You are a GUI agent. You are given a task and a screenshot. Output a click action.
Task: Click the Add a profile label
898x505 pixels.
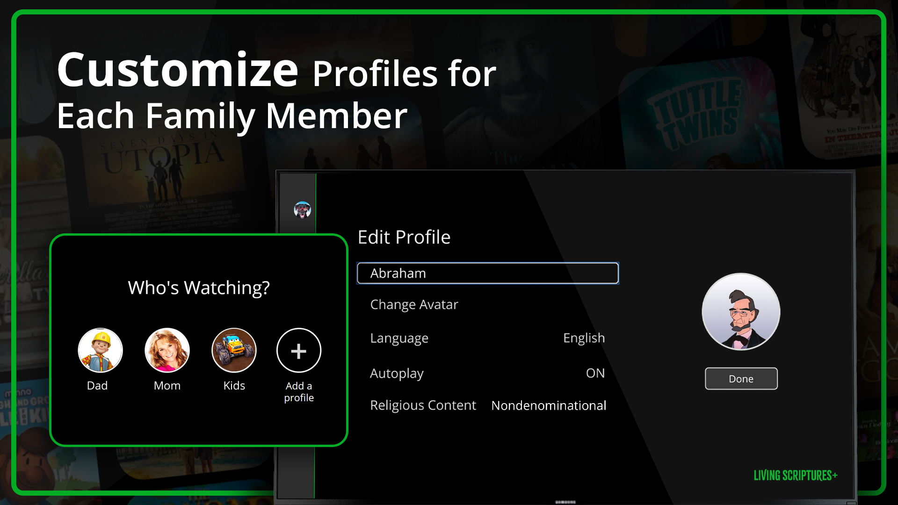(x=299, y=392)
